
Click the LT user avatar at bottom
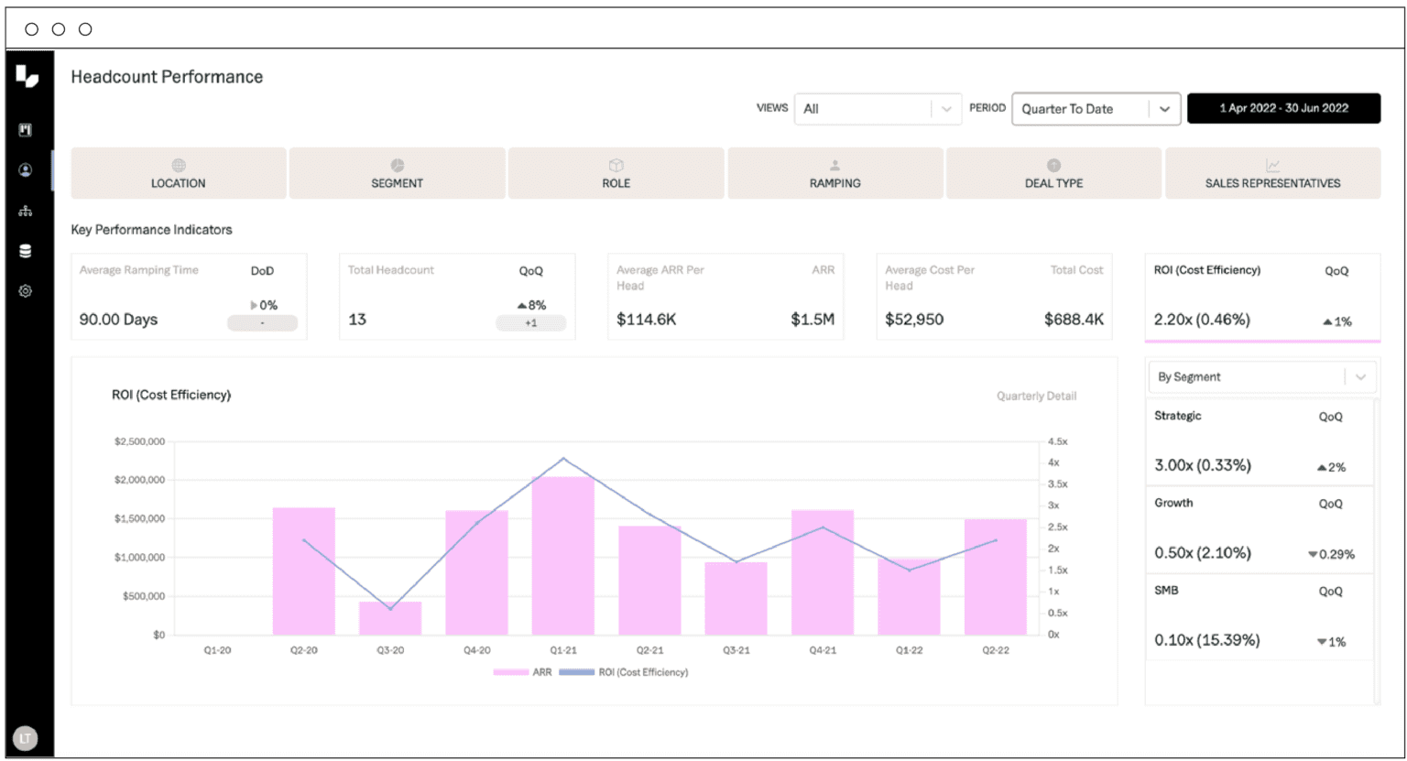point(26,738)
